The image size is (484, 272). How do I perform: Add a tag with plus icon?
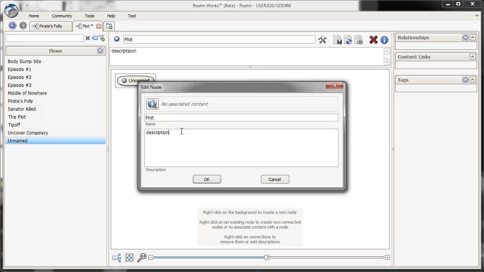[x=465, y=80]
